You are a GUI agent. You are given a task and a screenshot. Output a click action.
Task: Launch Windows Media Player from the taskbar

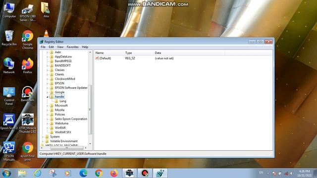pos(67,173)
